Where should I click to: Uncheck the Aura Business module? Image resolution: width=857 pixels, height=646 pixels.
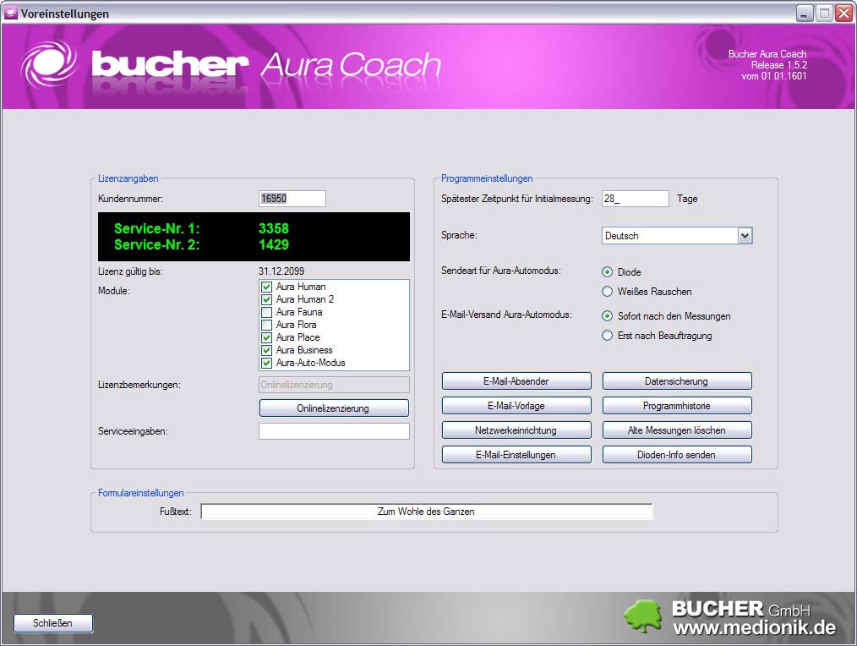(x=267, y=350)
